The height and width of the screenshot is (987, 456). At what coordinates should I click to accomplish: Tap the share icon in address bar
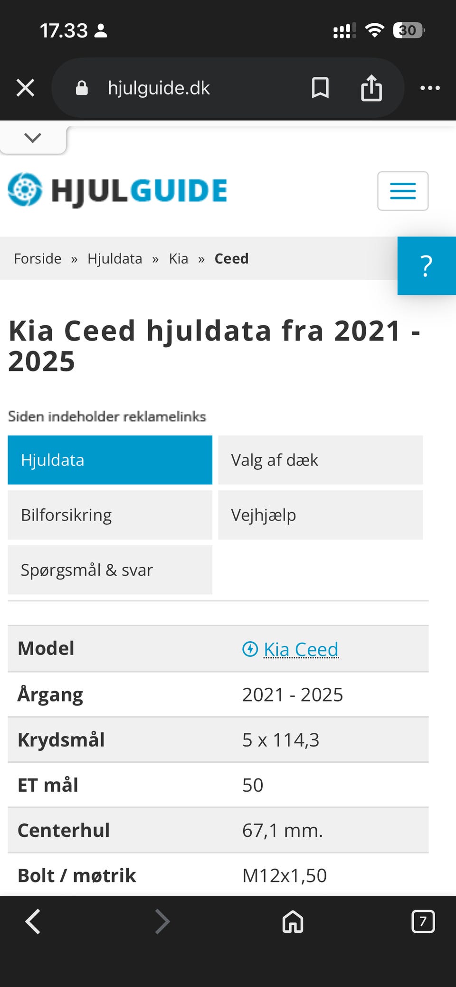tap(371, 88)
